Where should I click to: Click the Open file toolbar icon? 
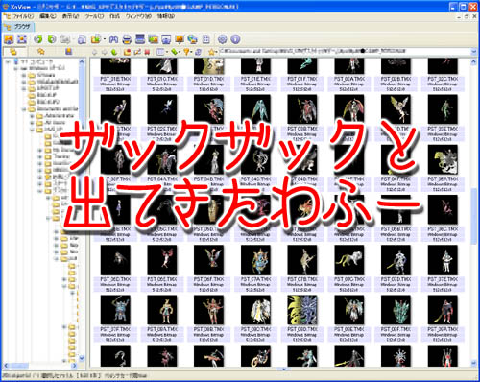9,39
